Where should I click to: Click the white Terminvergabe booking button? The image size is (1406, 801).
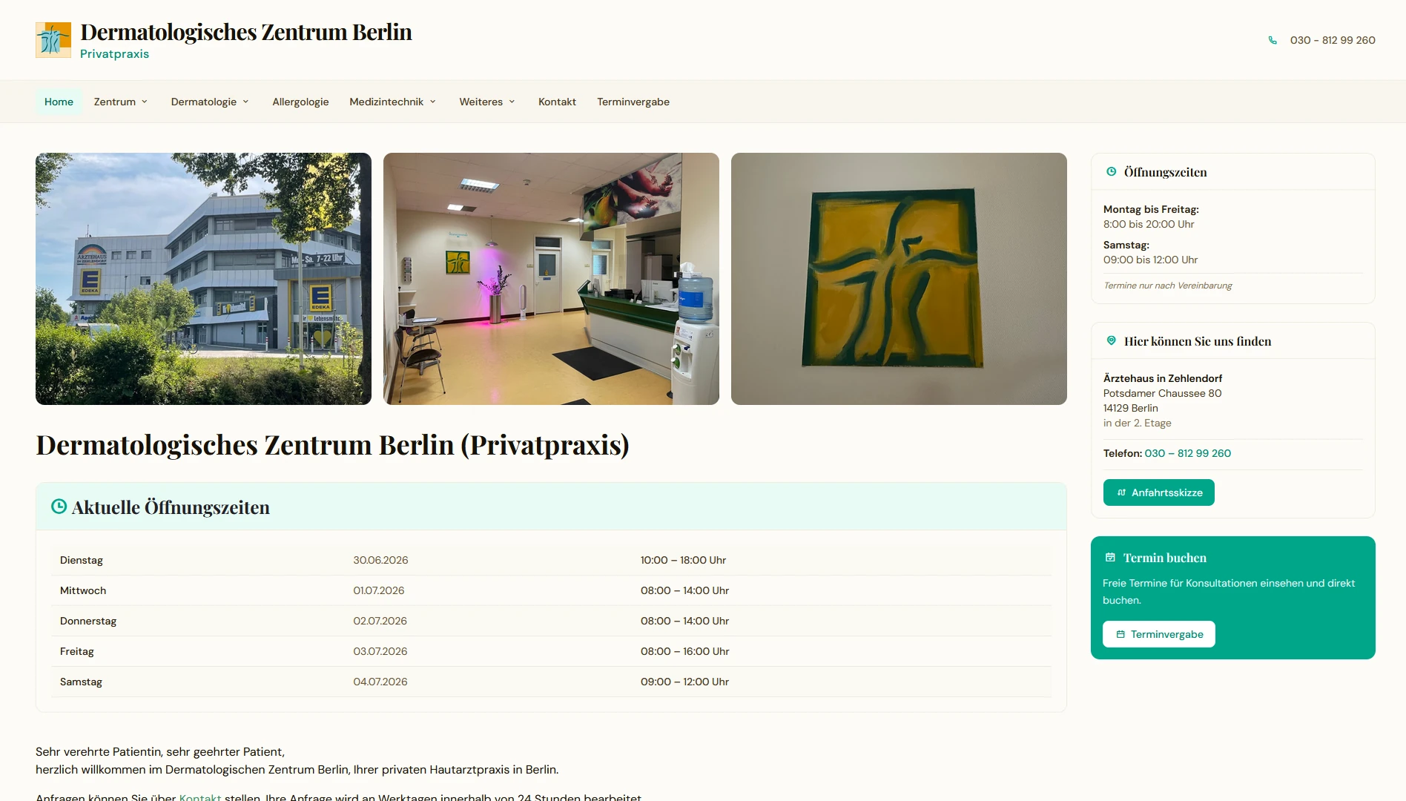pyautogui.click(x=1158, y=634)
